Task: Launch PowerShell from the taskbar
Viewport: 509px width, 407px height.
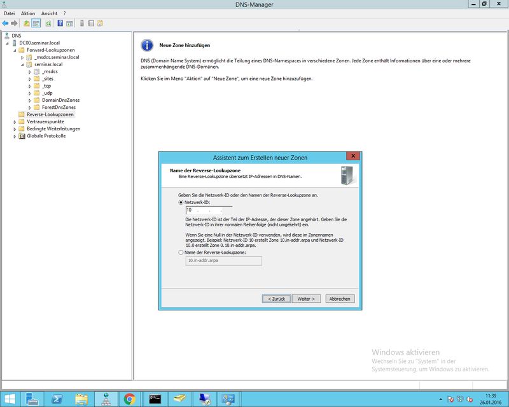Action: point(57,399)
